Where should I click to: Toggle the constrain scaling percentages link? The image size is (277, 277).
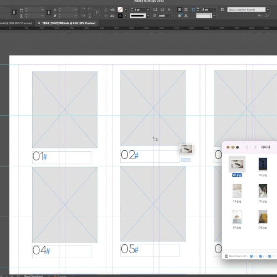coord(49,12)
